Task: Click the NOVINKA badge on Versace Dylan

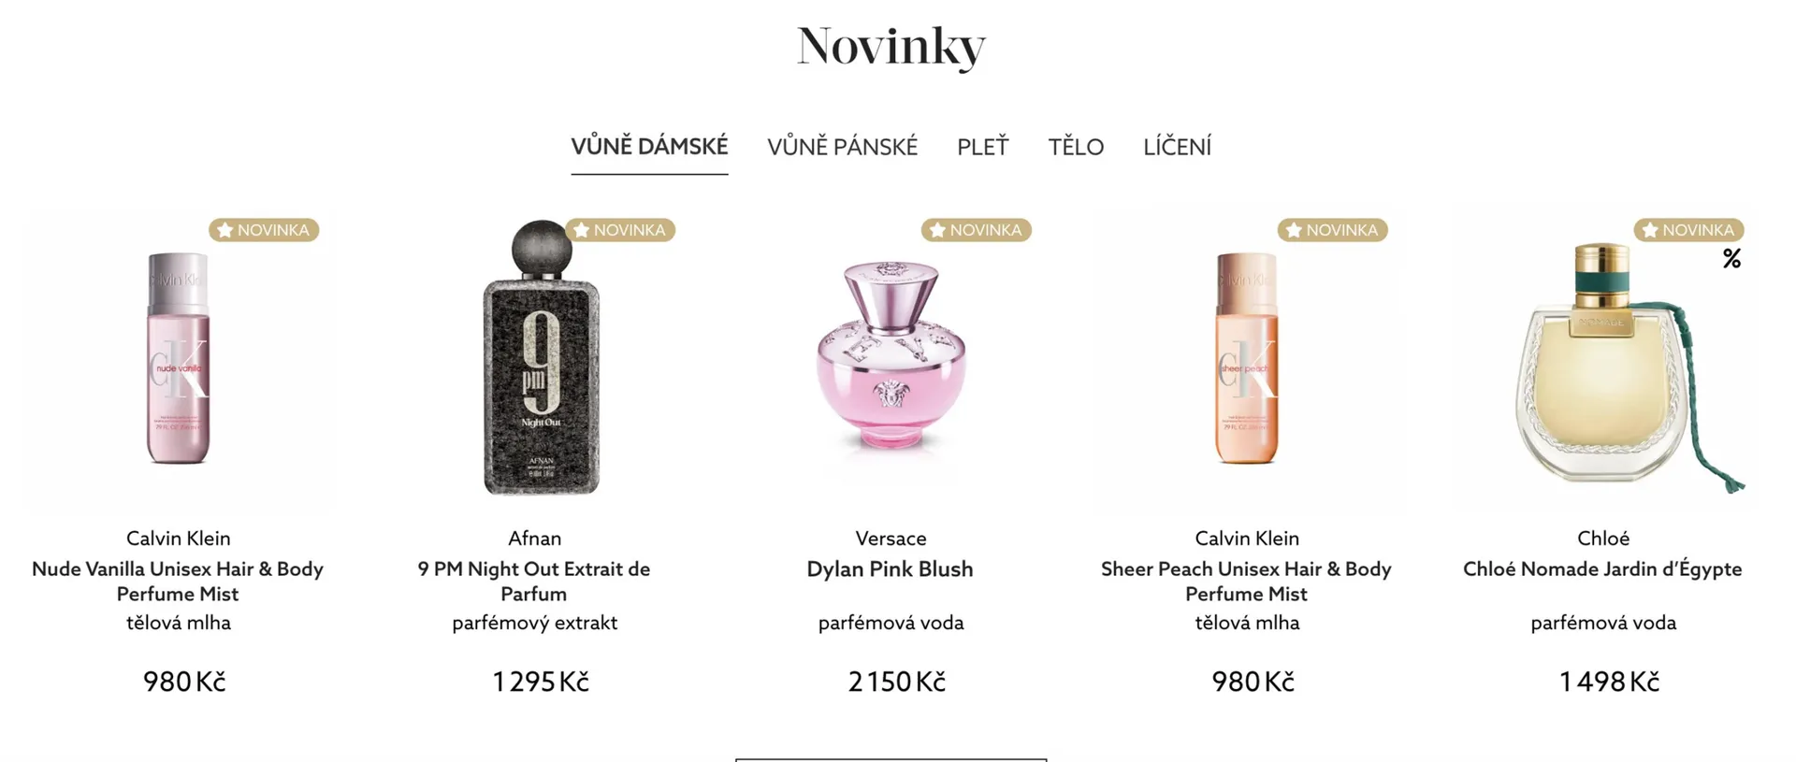Action: click(x=977, y=230)
